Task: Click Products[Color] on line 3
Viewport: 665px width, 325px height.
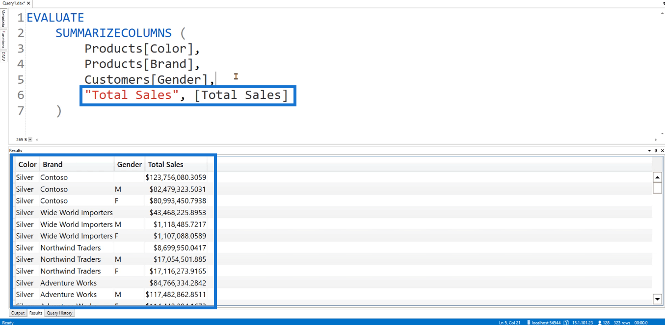Action: pos(139,49)
